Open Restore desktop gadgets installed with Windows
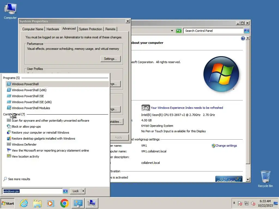The image size is (279, 209). [57, 139]
